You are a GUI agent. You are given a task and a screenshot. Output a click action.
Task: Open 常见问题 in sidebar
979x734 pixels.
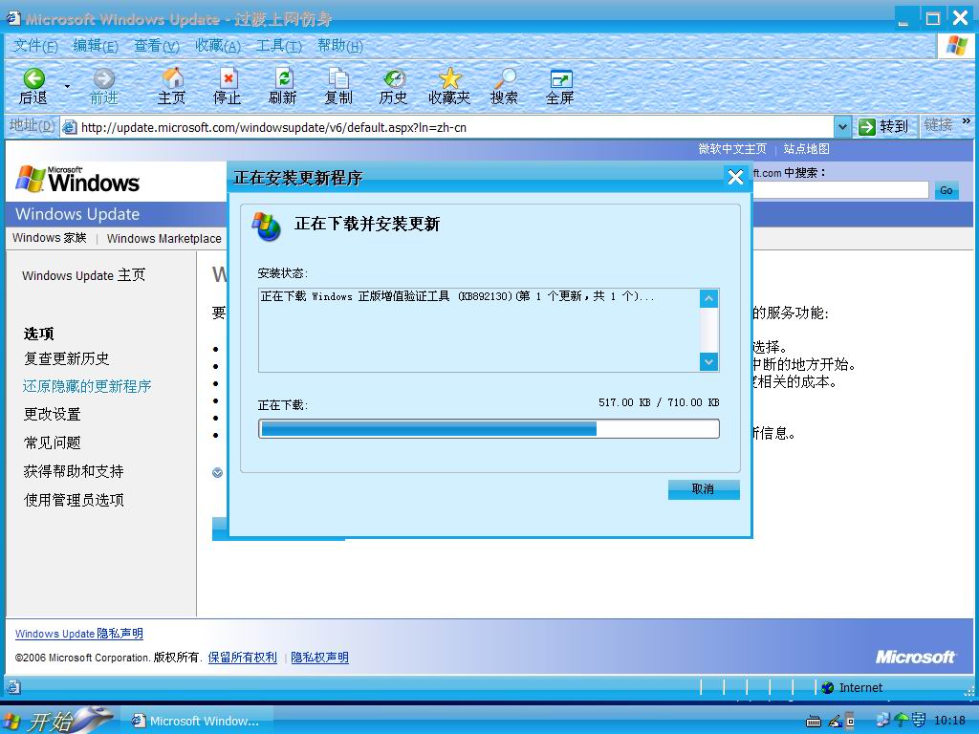tap(53, 443)
